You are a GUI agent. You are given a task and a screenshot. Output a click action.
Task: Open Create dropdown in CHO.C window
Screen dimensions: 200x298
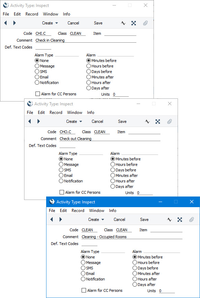[74, 121]
